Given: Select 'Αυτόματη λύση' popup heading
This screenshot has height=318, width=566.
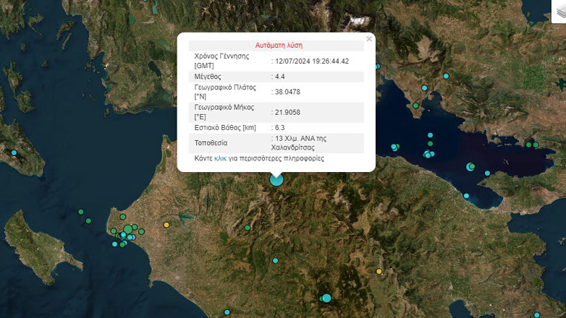Looking at the screenshot, I should point(279,46).
